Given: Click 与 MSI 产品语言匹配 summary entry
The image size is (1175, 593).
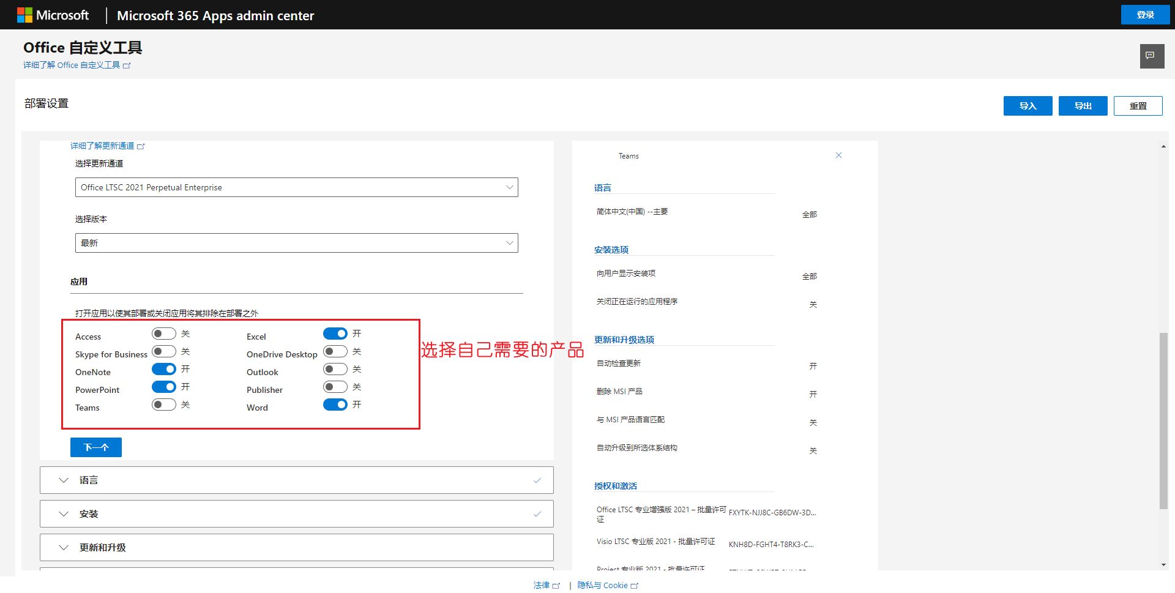Looking at the screenshot, I should [x=630, y=420].
